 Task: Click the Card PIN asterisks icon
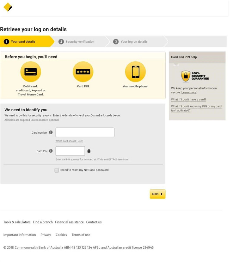pos(83,72)
